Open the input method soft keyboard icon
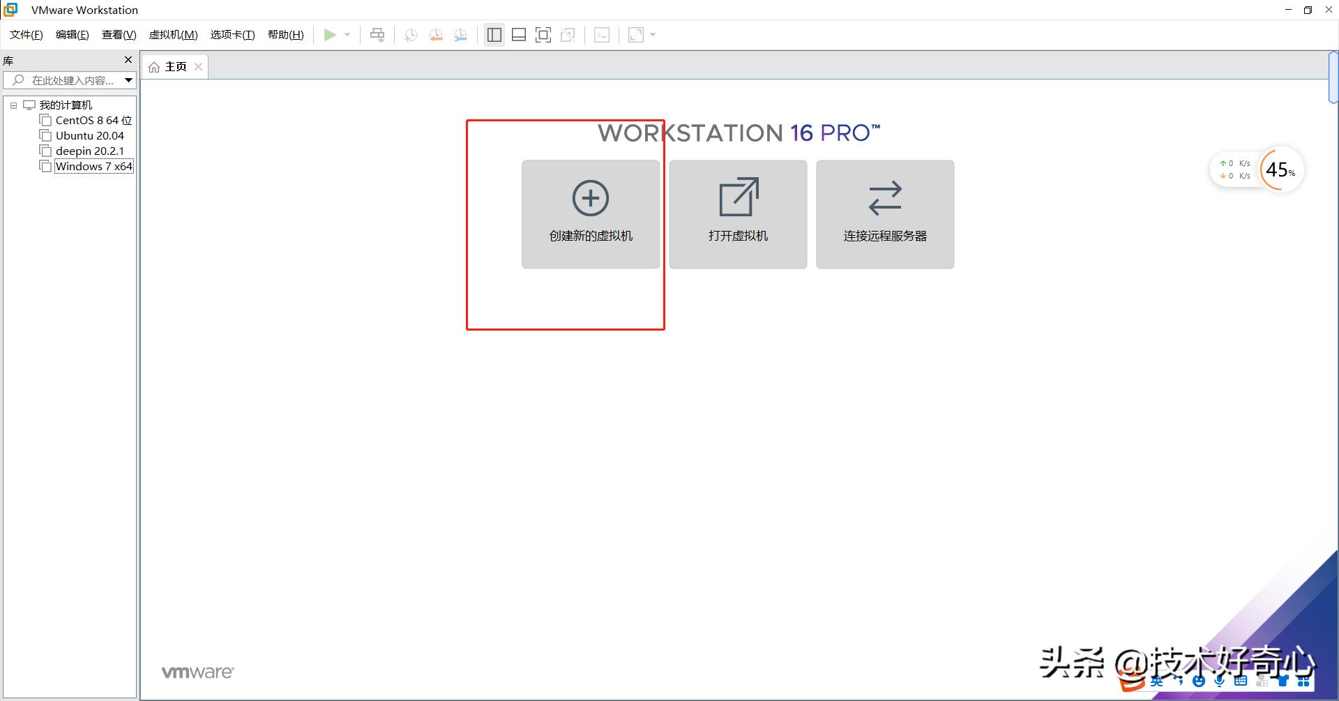This screenshot has height=701, width=1339. [x=1240, y=681]
